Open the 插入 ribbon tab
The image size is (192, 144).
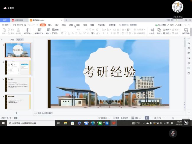pyautogui.click(x=50, y=25)
